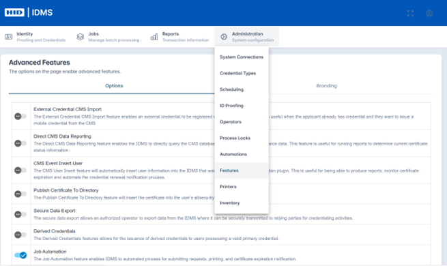
Task: Select Features menu entry
Action: (242, 171)
